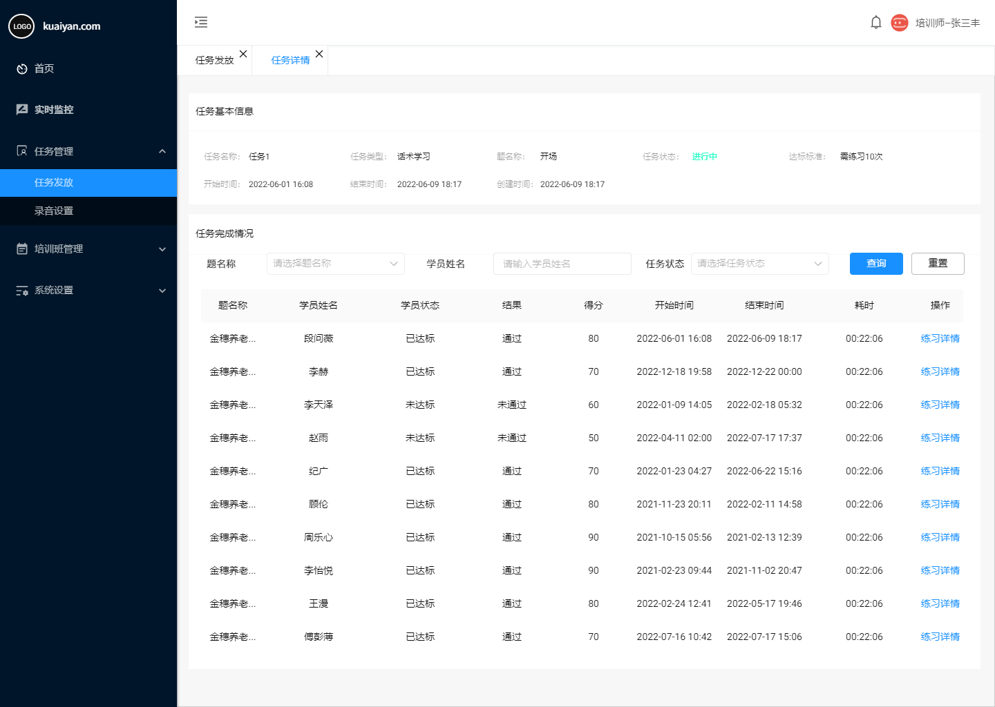This screenshot has width=995, height=707.
Task: Close the 任务详情 tab
Action: pos(319,54)
